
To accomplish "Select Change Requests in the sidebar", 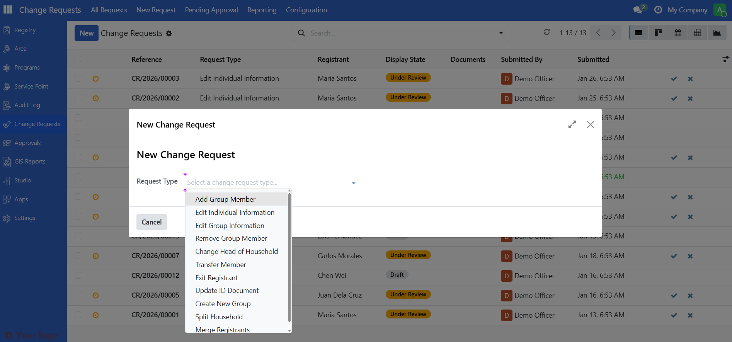I will (x=33, y=124).
